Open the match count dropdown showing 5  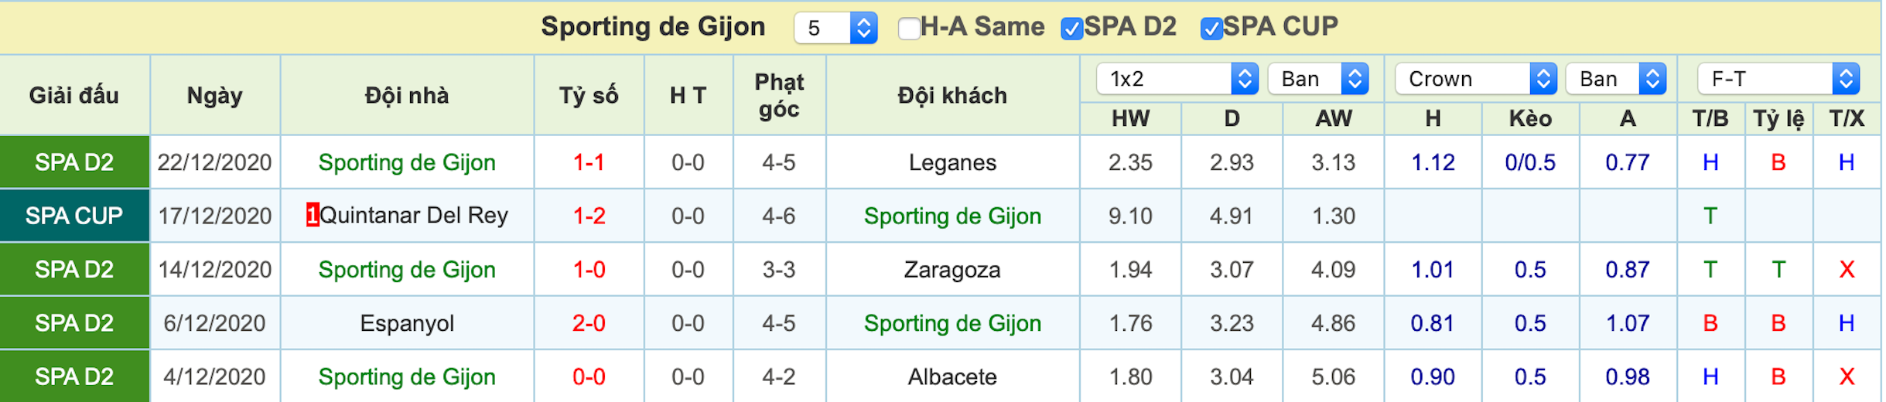835,29
